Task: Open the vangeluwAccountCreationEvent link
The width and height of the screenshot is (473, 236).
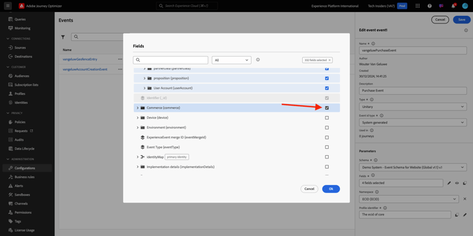Action: pyautogui.click(x=85, y=69)
